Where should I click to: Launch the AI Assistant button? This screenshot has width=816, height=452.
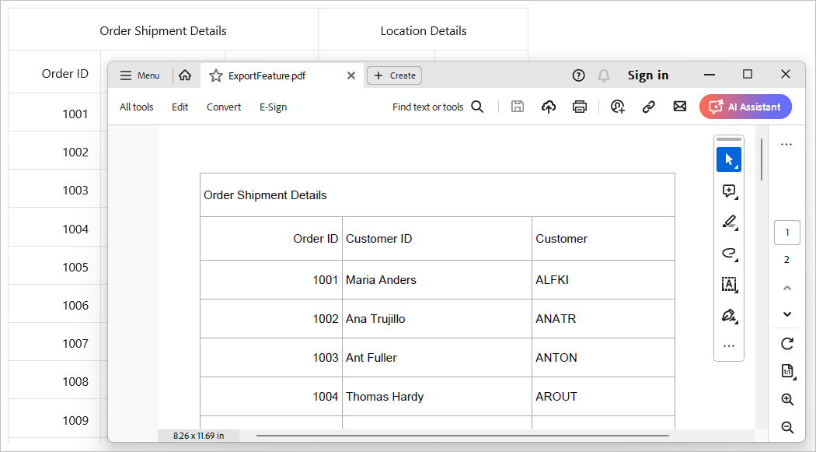[745, 107]
